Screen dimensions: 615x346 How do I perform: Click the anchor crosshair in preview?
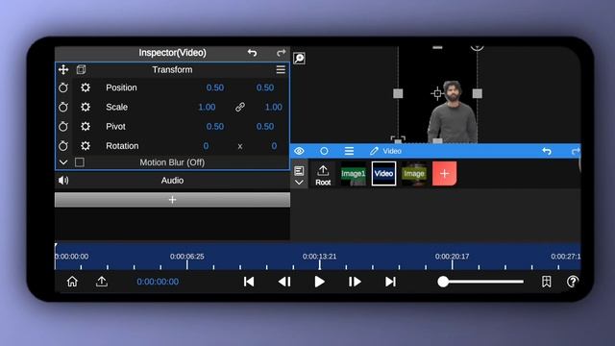point(437,93)
